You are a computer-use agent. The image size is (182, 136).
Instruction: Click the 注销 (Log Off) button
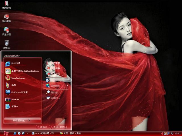tap(41, 127)
